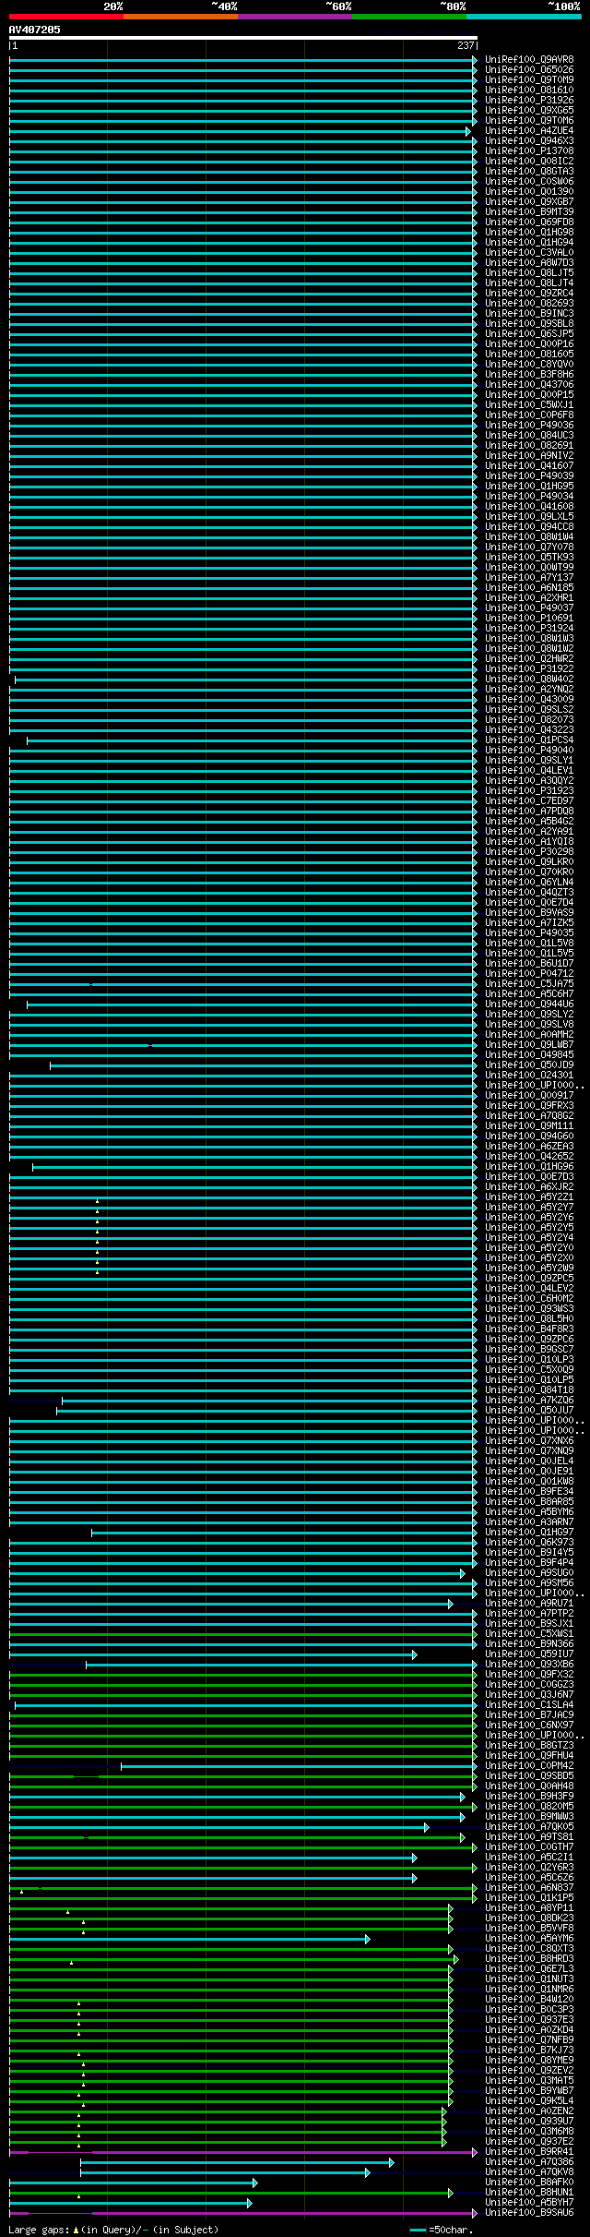Select hit UniRef100_A7Q386
Image resolution: width=590 pixels, height=2237 pixels.
[x=529, y=2161]
